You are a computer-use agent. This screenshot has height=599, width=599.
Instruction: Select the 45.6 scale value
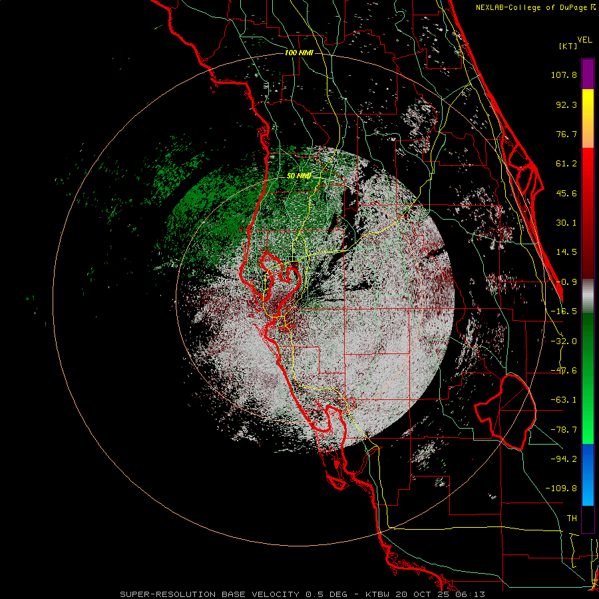point(566,193)
